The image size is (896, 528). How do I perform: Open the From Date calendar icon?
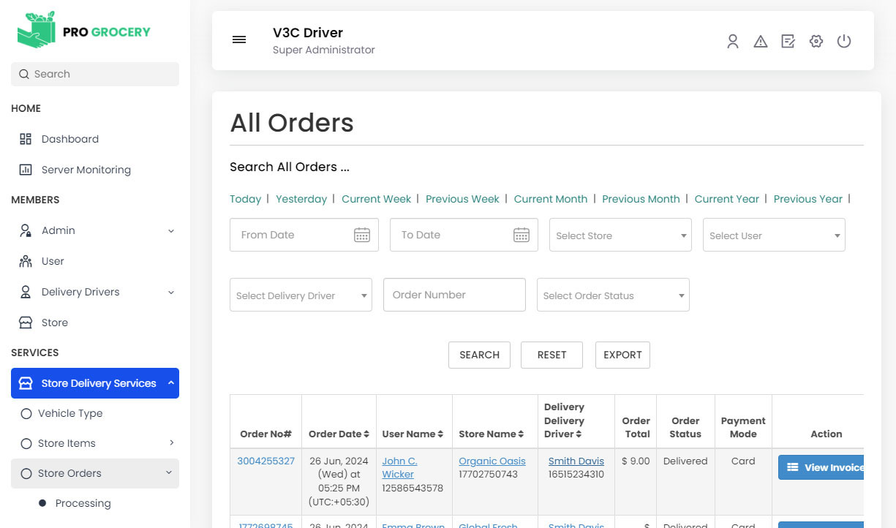coord(362,235)
